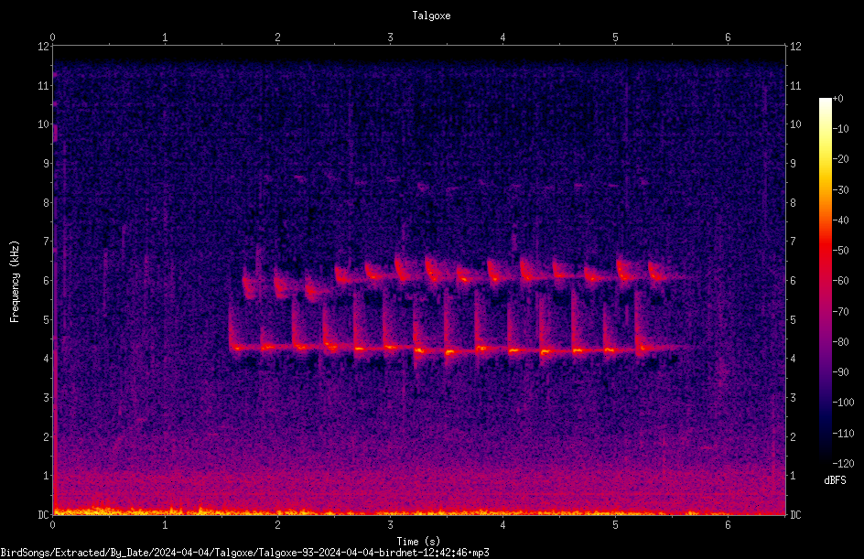Click the -80 level on the color scale
Viewport: 864px width, 559px height.
coord(841,341)
